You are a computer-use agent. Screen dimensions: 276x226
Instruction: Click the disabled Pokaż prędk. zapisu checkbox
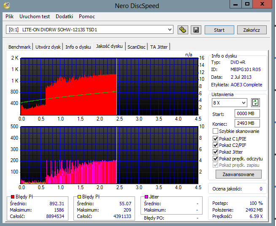[215, 165]
